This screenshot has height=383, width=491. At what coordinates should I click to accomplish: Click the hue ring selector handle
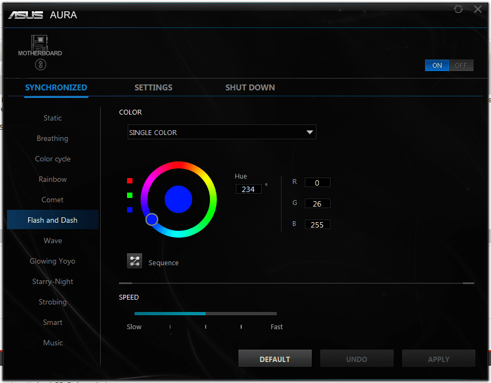click(x=152, y=219)
